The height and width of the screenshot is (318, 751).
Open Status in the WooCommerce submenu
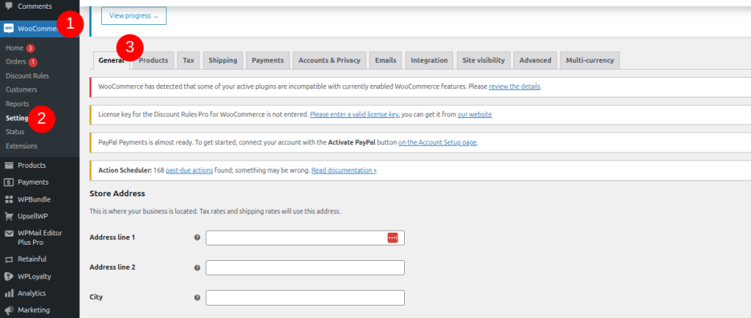tap(15, 132)
